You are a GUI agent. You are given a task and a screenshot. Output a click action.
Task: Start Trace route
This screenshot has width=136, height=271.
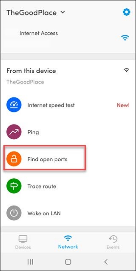click(68, 186)
